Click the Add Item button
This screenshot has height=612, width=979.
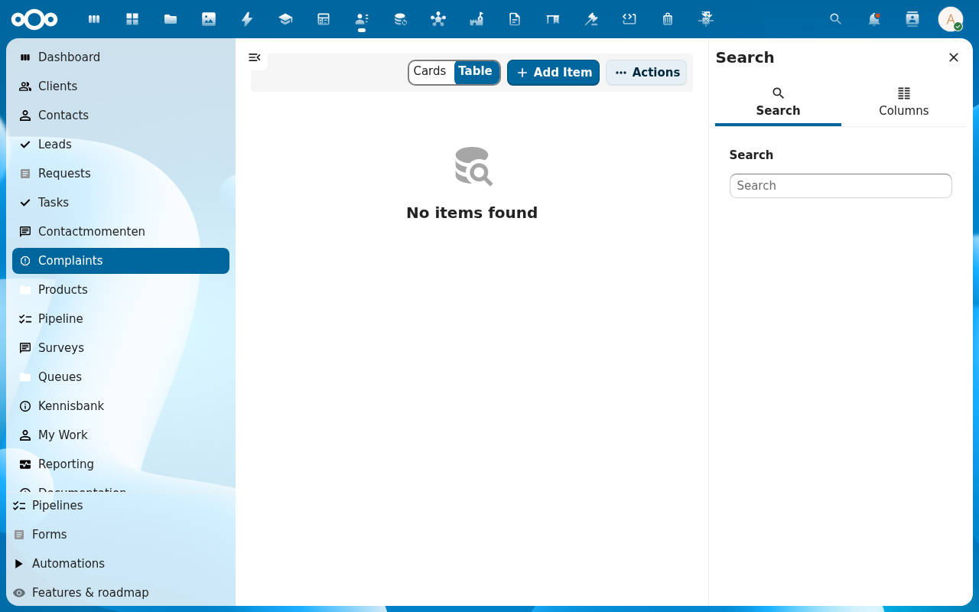click(x=553, y=73)
